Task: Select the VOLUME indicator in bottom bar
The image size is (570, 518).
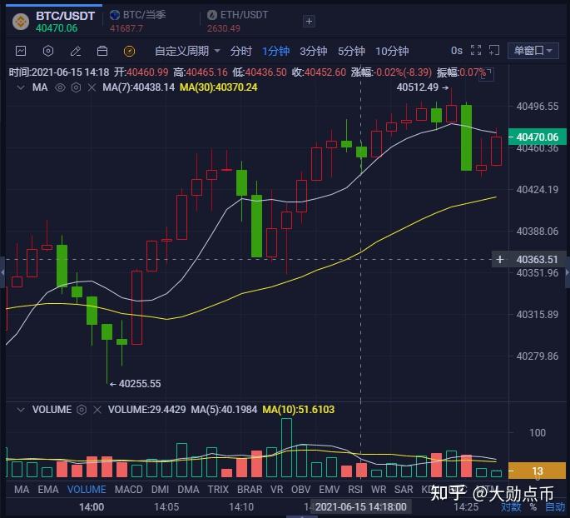Action: 87,489
